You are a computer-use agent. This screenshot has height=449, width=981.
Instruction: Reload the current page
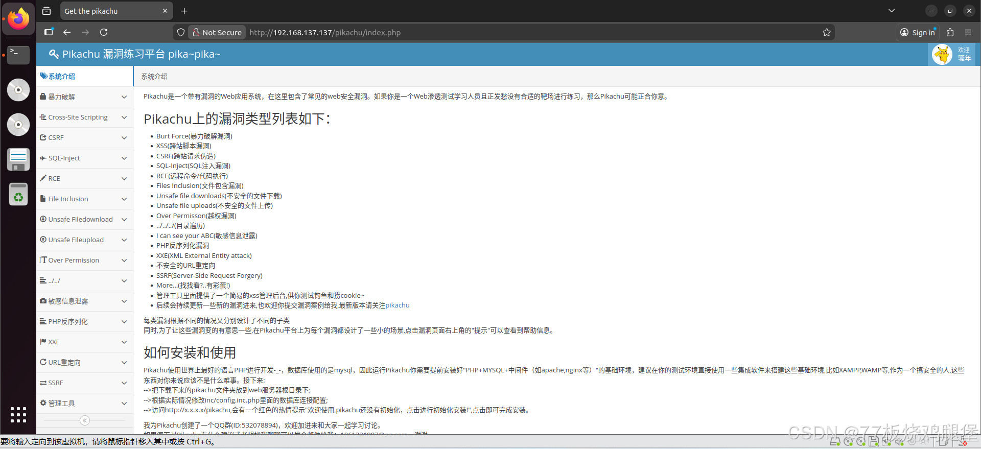(x=104, y=32)
